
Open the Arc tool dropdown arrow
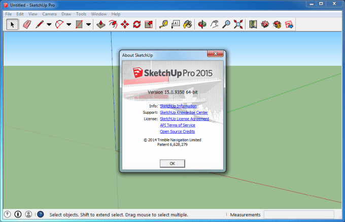pyautogui.click(x=69, y=24)
